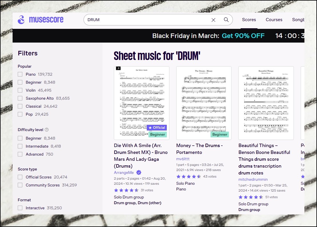
Task: Click the 'Score type' section label
Action: 27,169
